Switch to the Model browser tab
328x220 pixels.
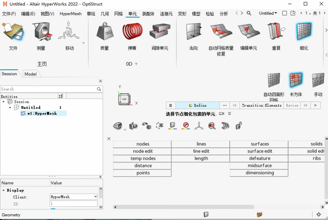(31, 74)
